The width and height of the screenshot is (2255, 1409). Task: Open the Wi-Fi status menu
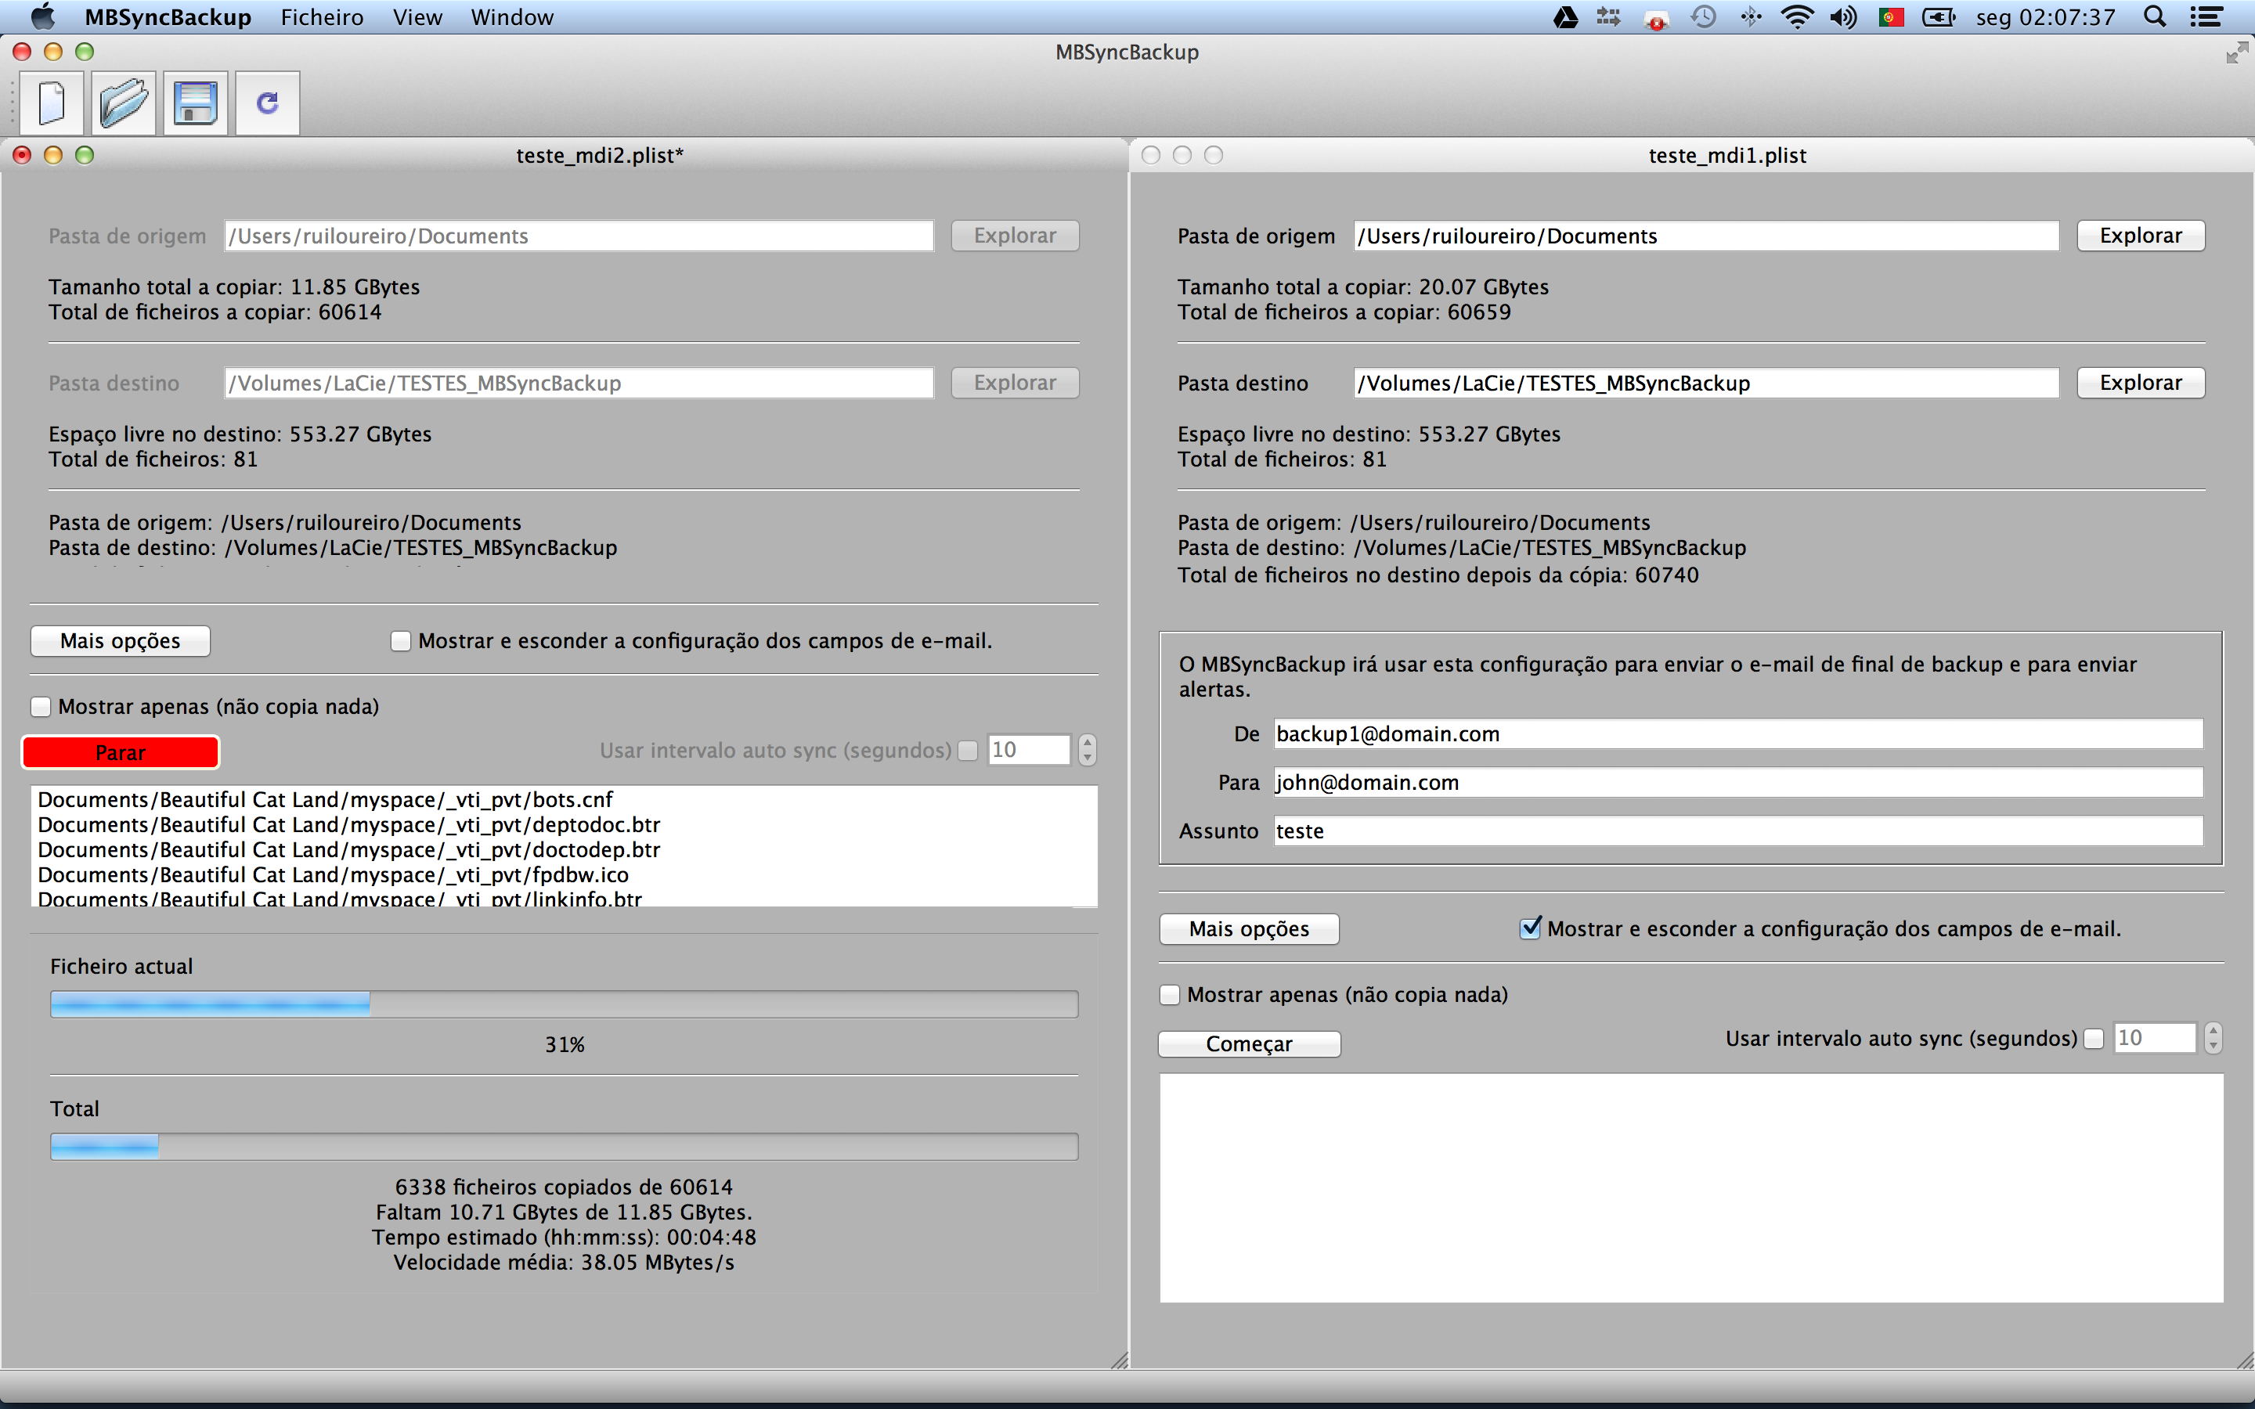[x=1798, y=16]
